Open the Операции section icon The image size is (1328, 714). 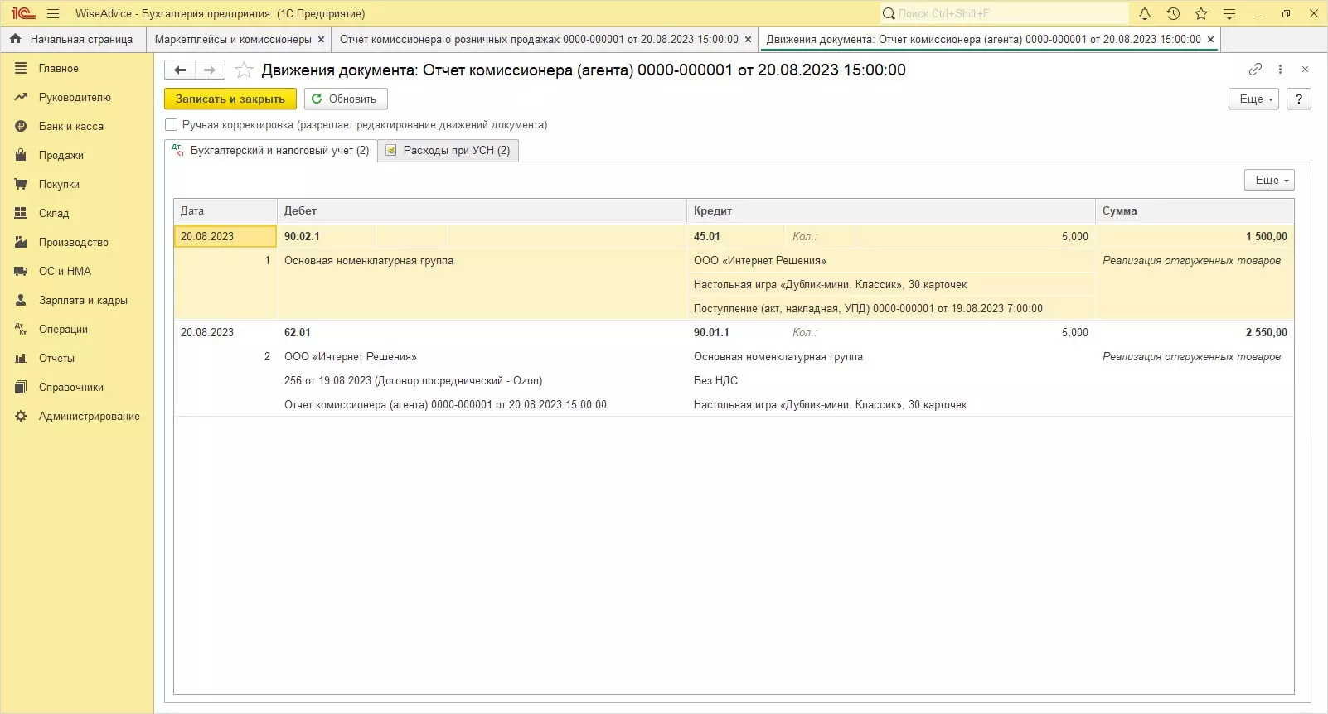(21, 330)
